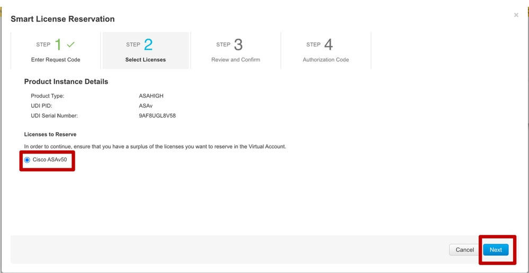Select the Cisco ASAv50 radio button
This screenshot has width=529, height=273.
click(28, 160)
